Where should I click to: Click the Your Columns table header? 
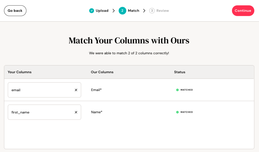[x=19, y=72]
